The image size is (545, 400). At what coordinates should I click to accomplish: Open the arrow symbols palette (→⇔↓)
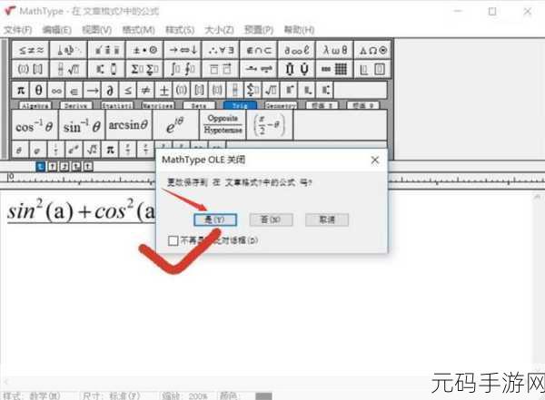(183, 51)
